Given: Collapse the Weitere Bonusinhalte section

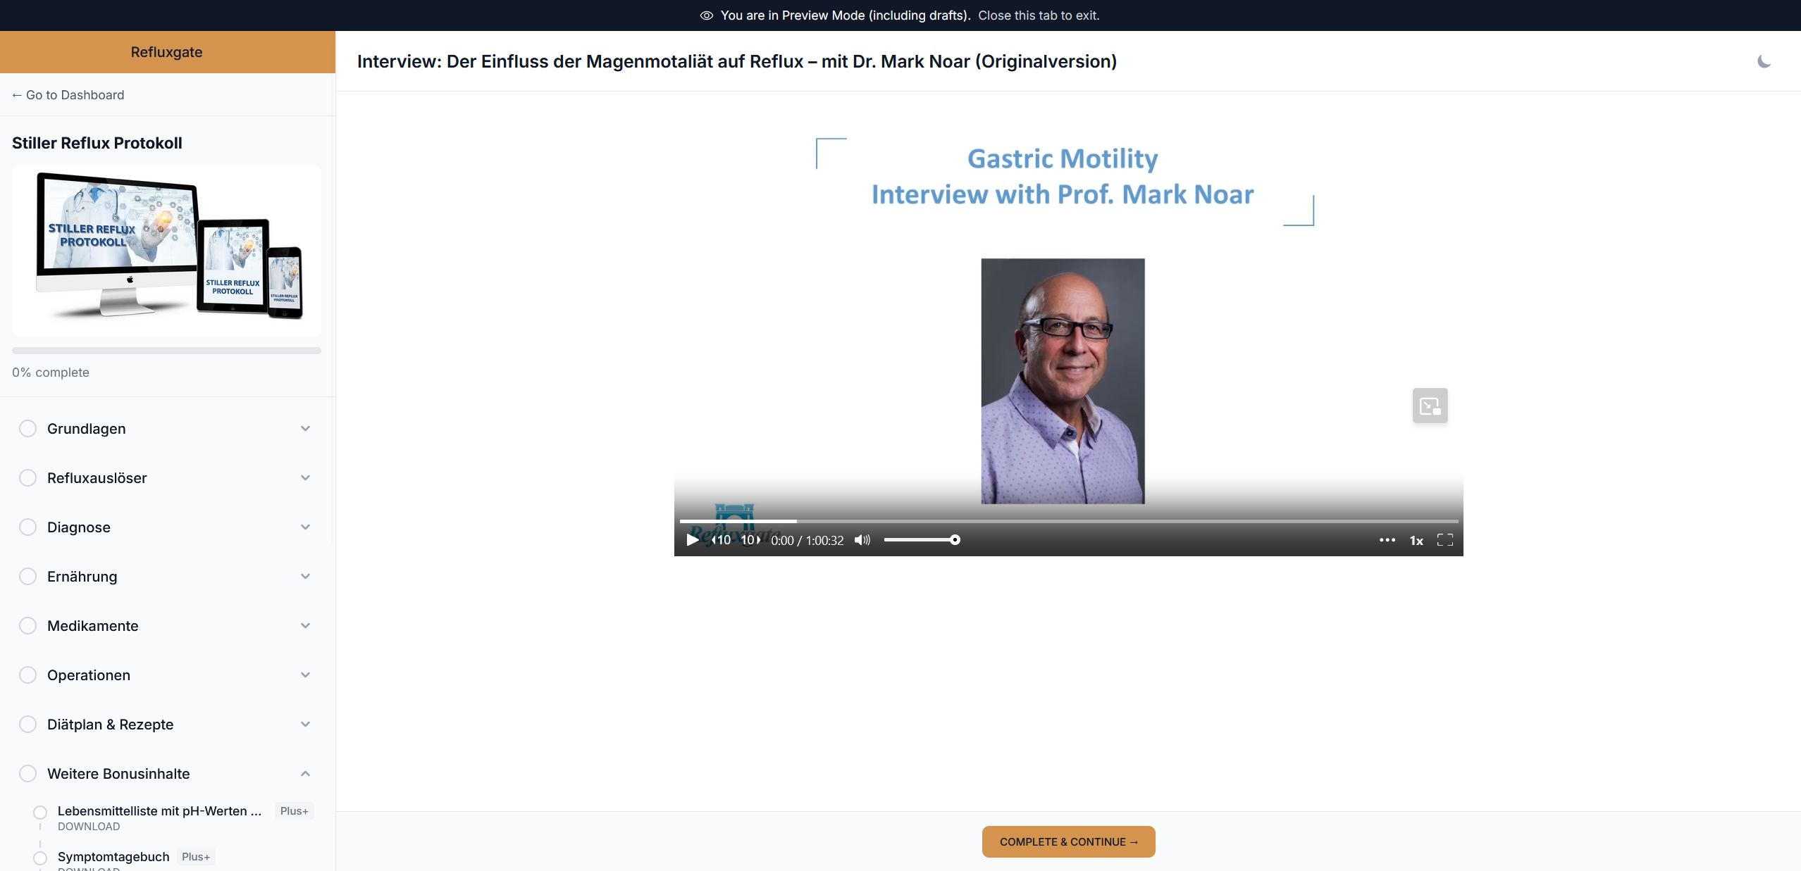Looking at the screenshot, I should (x=305, y=774).
